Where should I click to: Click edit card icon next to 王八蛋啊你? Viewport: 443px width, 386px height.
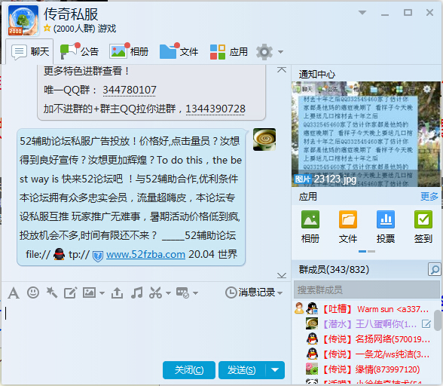click(426, 323)
